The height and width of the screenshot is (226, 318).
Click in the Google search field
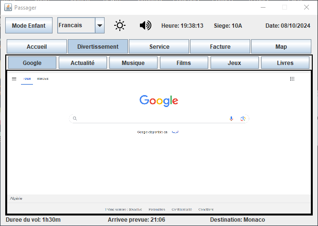click(153, 118)
